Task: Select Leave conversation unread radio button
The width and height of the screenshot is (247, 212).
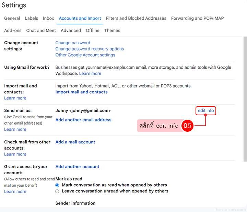Action: pos(57,191)
